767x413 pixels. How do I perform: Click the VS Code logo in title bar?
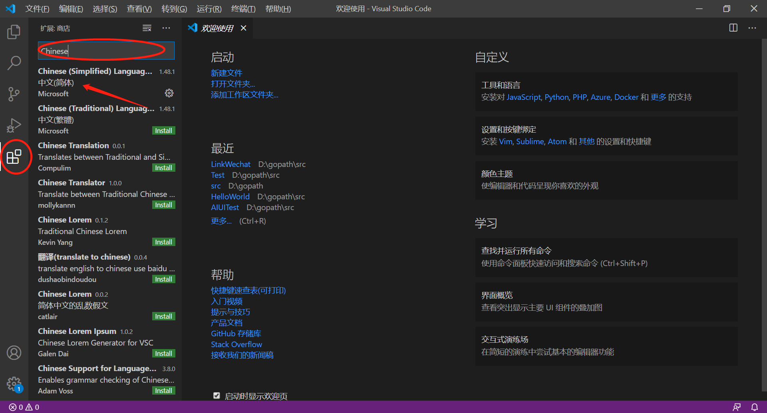(11, 8)
